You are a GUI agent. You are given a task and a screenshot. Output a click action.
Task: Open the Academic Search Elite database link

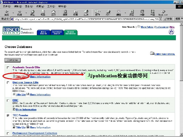(26, 67)
